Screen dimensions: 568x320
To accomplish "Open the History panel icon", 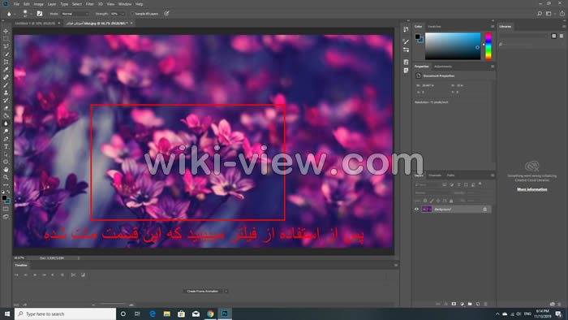I will click(x=406, y=29).
